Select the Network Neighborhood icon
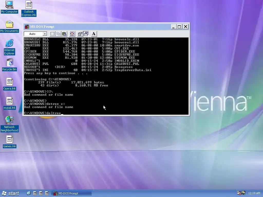263x197 pixels. pos(10,124)
